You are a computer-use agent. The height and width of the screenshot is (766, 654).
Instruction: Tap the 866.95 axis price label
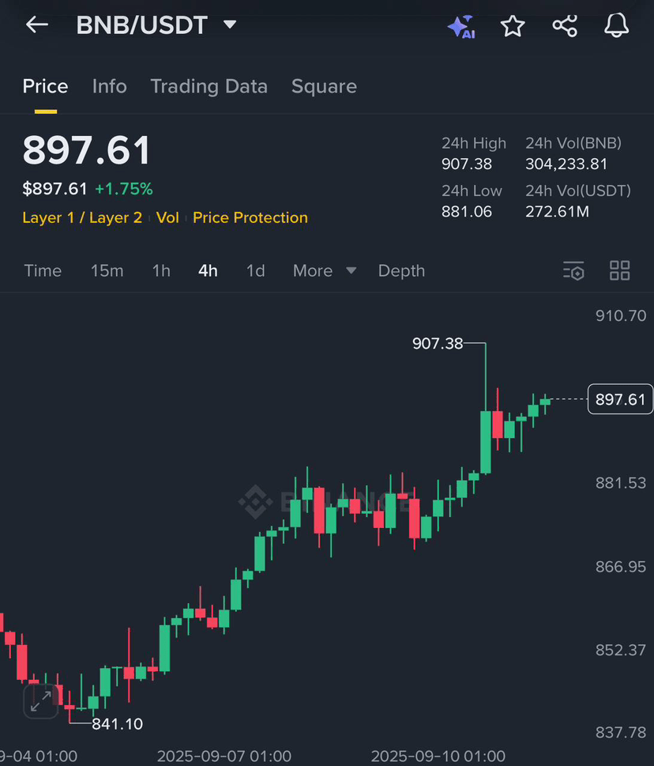[x=621, y=567]
